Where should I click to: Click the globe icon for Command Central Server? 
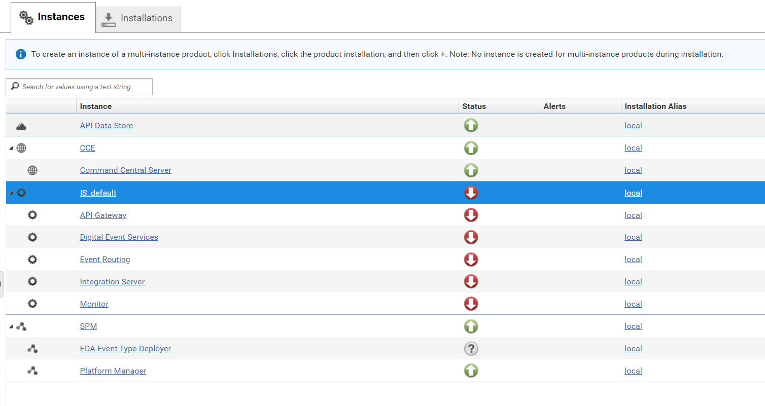pos(32,170)
